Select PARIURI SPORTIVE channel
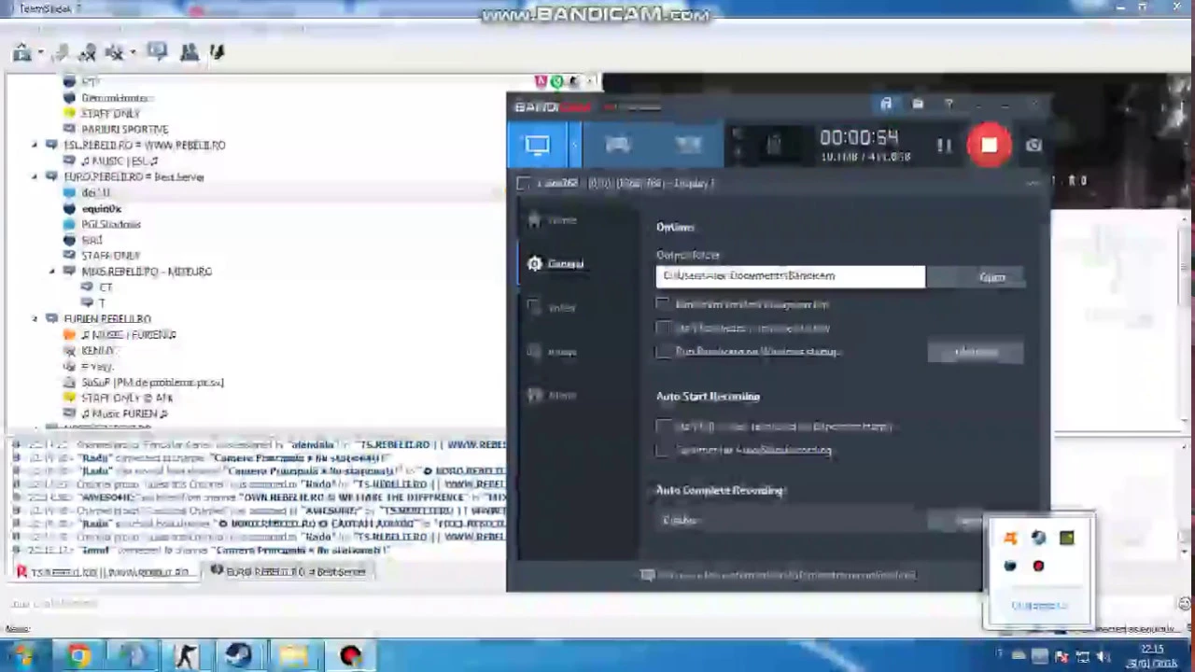1195x672 pixels. 124,130
